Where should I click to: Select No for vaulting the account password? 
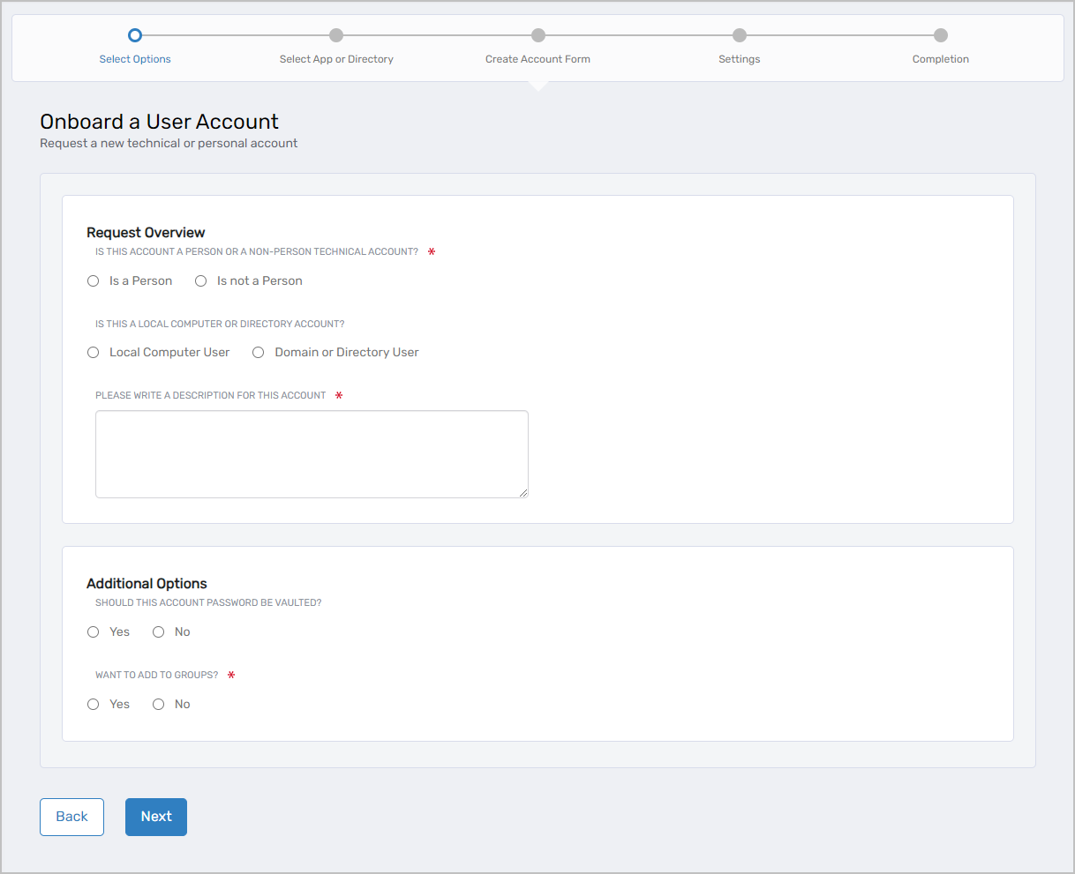[x=158, y=631]
